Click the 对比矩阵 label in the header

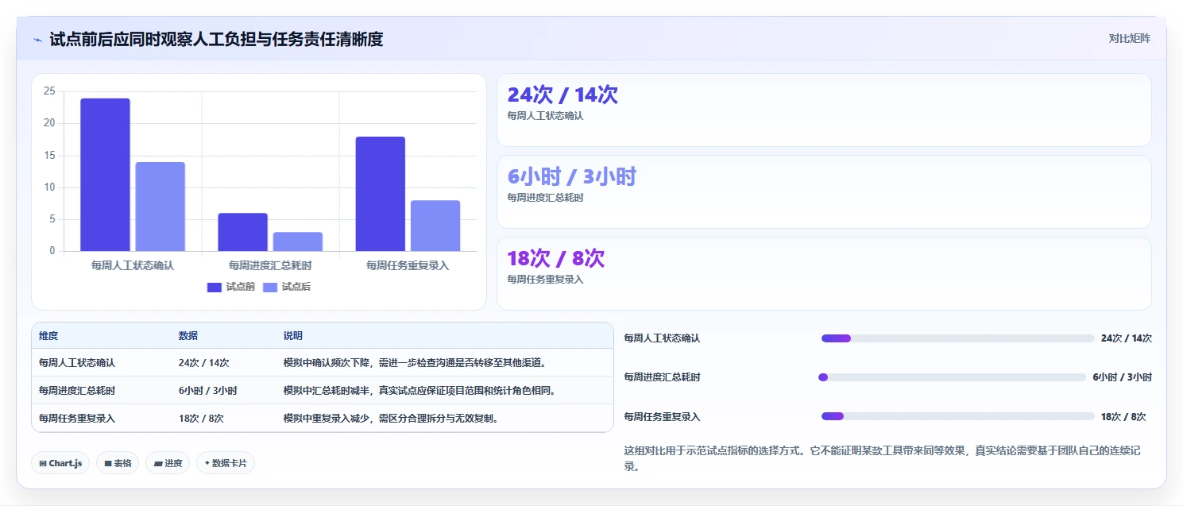coord(1129,38)
